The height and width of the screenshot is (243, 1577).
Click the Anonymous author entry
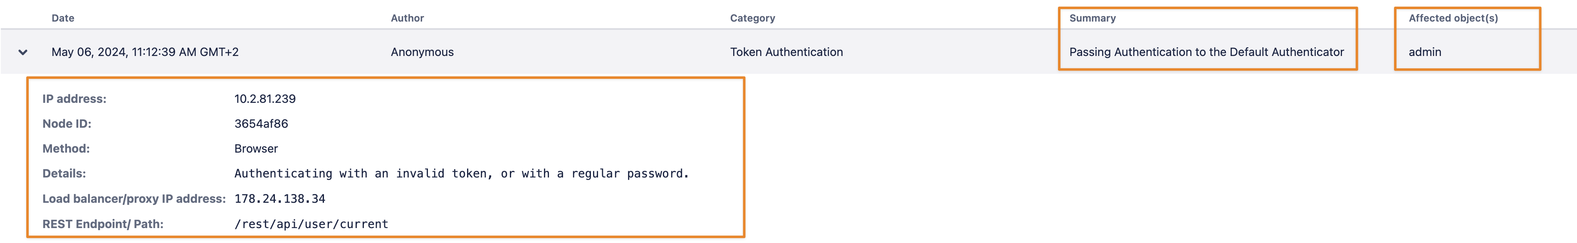pos(422,53)
